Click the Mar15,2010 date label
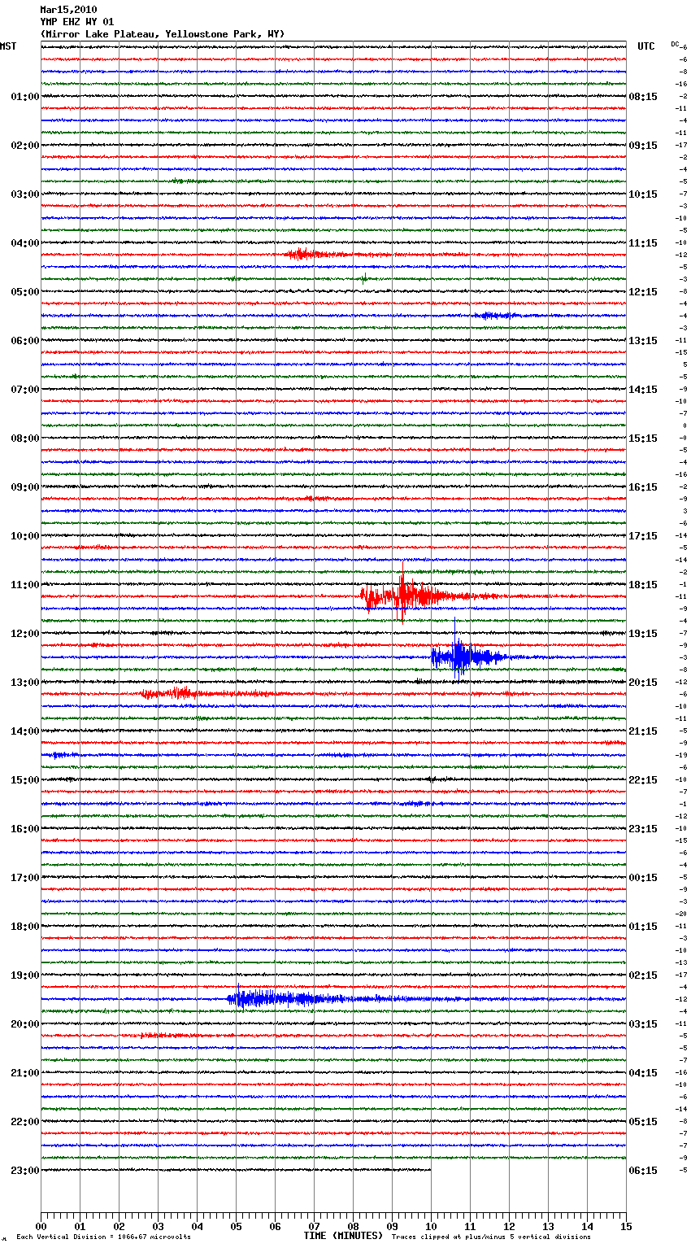This screenshot has width=691, height=1248. click(x=68, y=10)
